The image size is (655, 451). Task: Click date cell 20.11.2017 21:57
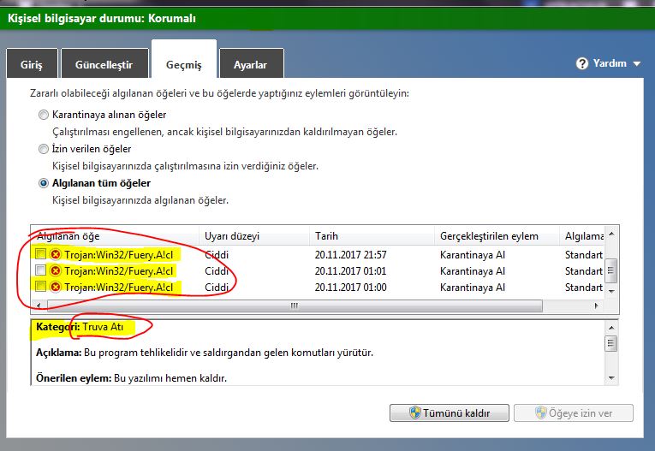350,255
